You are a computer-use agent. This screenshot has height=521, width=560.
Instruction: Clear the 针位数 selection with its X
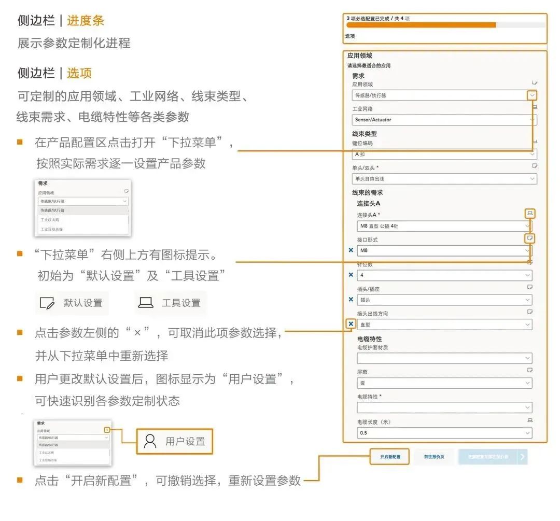click(351, 275)
